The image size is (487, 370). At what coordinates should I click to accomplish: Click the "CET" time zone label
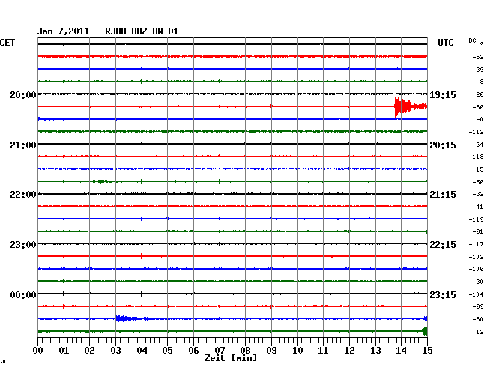tap(7, 43)
